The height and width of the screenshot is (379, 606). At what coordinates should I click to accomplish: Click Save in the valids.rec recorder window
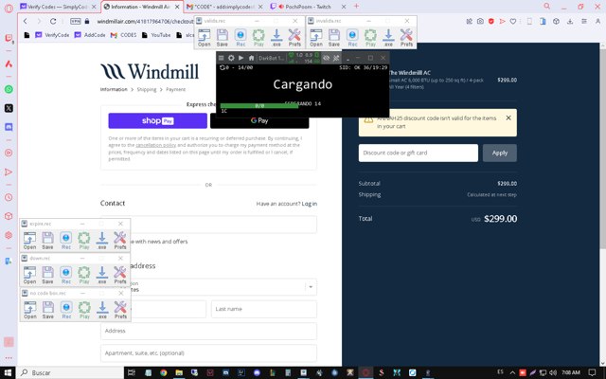click(x=223, y=38)
